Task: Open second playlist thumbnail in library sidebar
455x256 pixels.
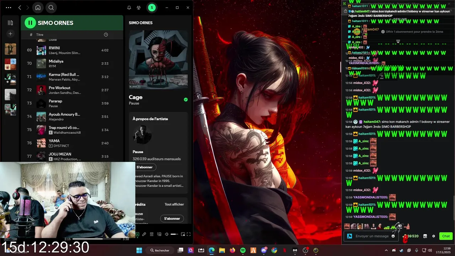Action: coord(10,64)
